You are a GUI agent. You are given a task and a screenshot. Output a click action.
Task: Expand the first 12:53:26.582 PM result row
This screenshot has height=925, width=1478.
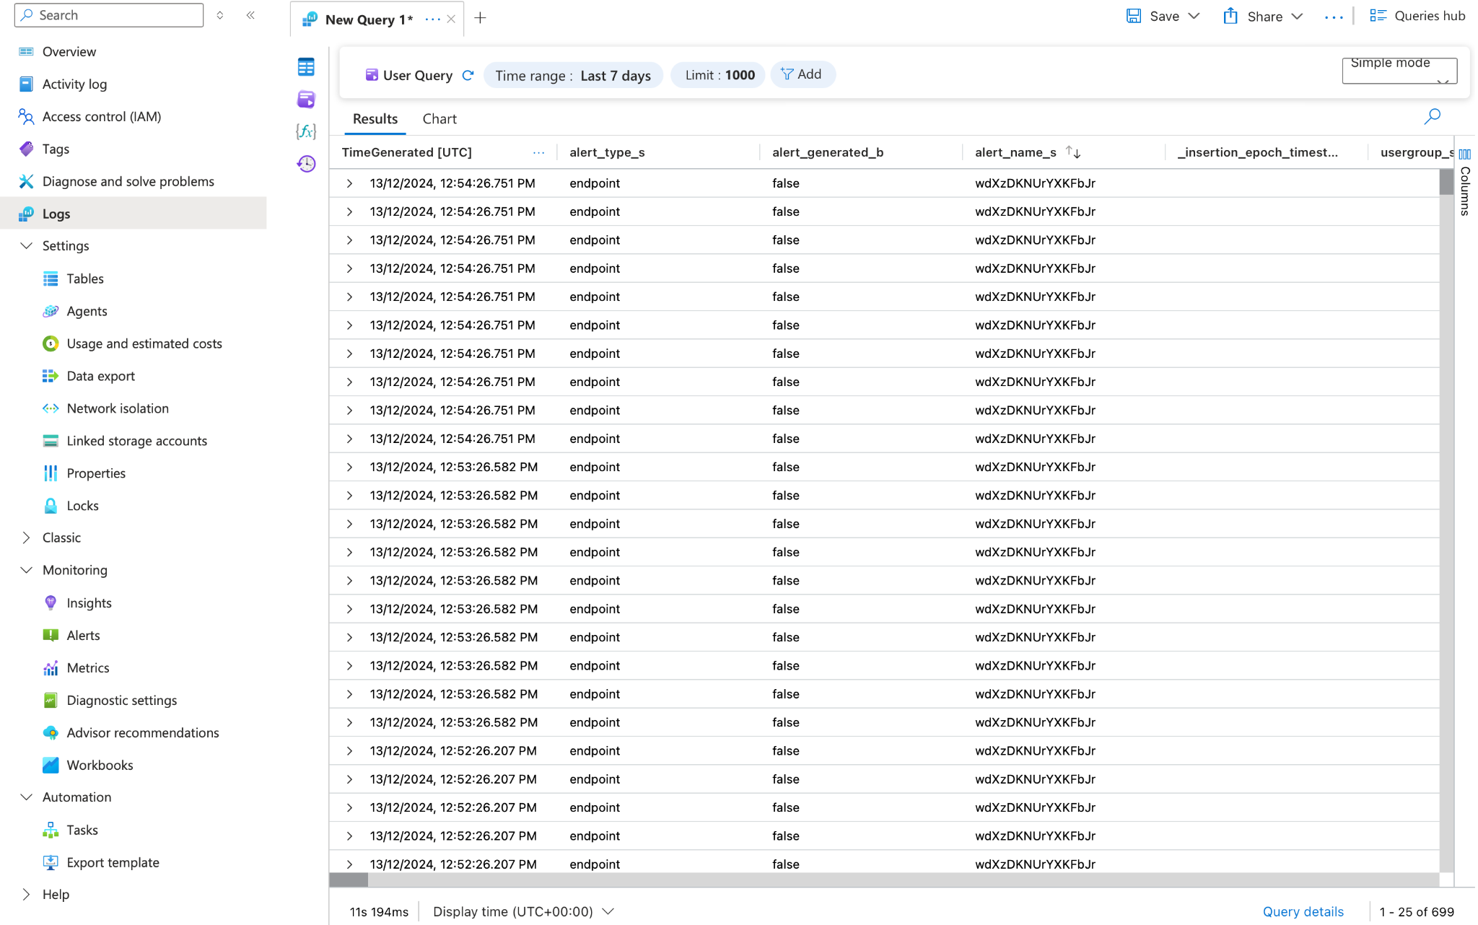click(349, 467)
